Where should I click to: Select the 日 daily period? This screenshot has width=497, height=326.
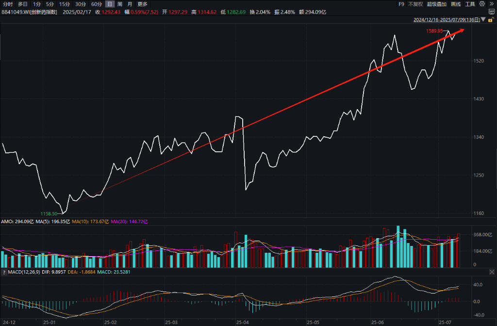click(110, 4)
